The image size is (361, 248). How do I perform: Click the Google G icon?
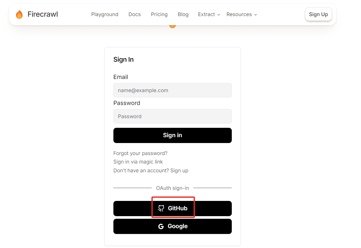click(x=161, y=226)
